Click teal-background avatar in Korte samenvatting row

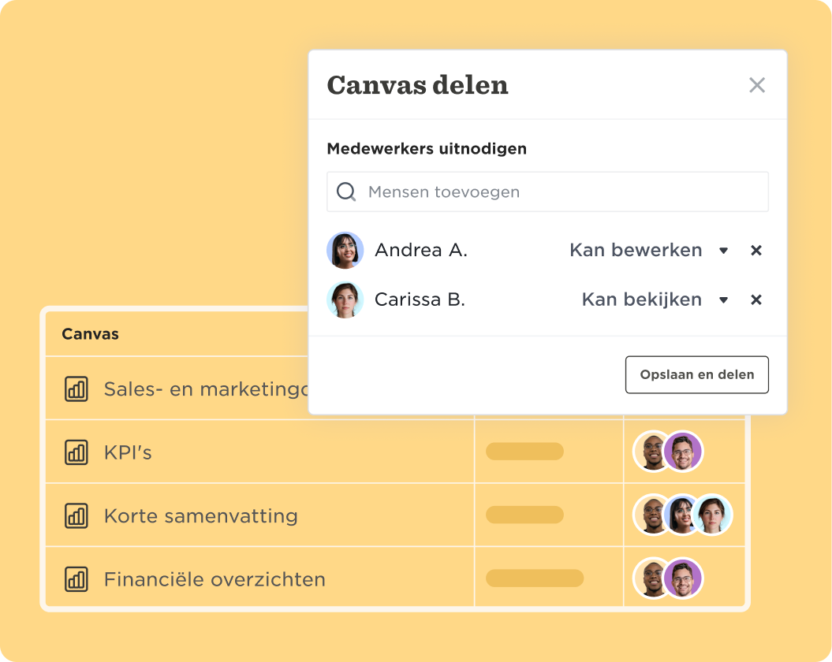click(712, 515)
